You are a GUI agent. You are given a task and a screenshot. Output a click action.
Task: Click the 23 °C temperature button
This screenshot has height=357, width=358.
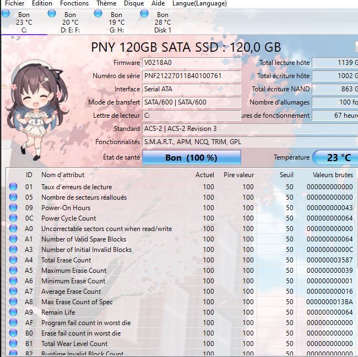[335, 157]
